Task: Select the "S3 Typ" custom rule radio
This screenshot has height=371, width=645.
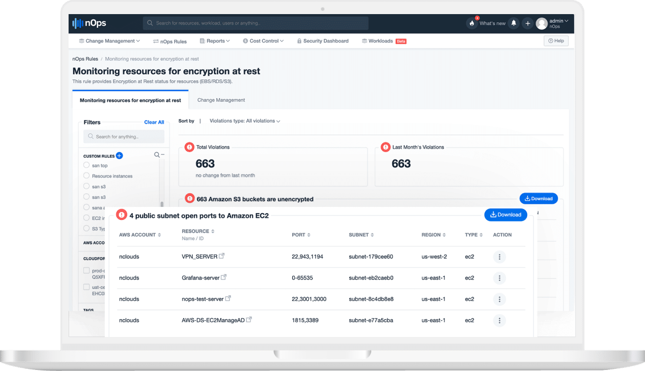Action: point(86,228)
